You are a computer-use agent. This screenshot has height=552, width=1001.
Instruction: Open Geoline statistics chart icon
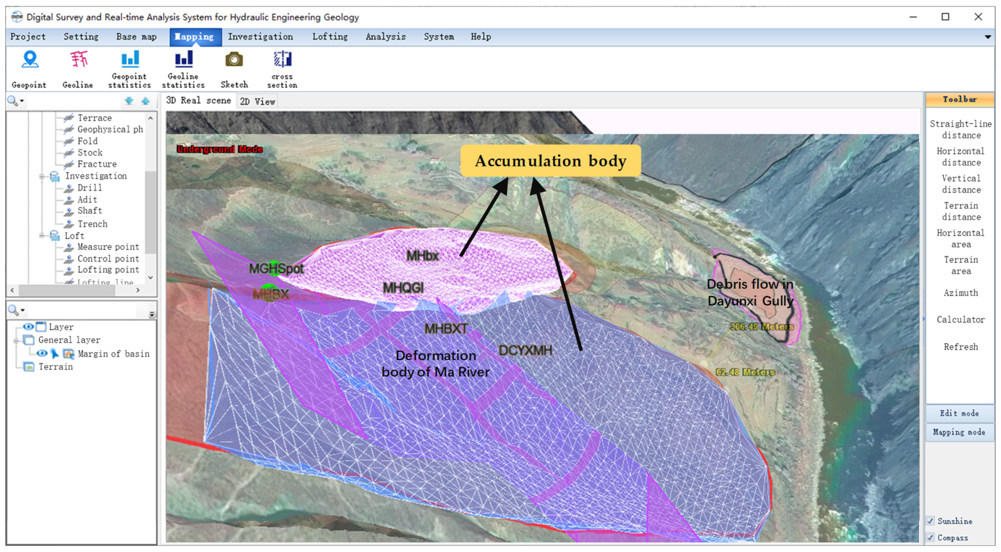tap(183, 60)
